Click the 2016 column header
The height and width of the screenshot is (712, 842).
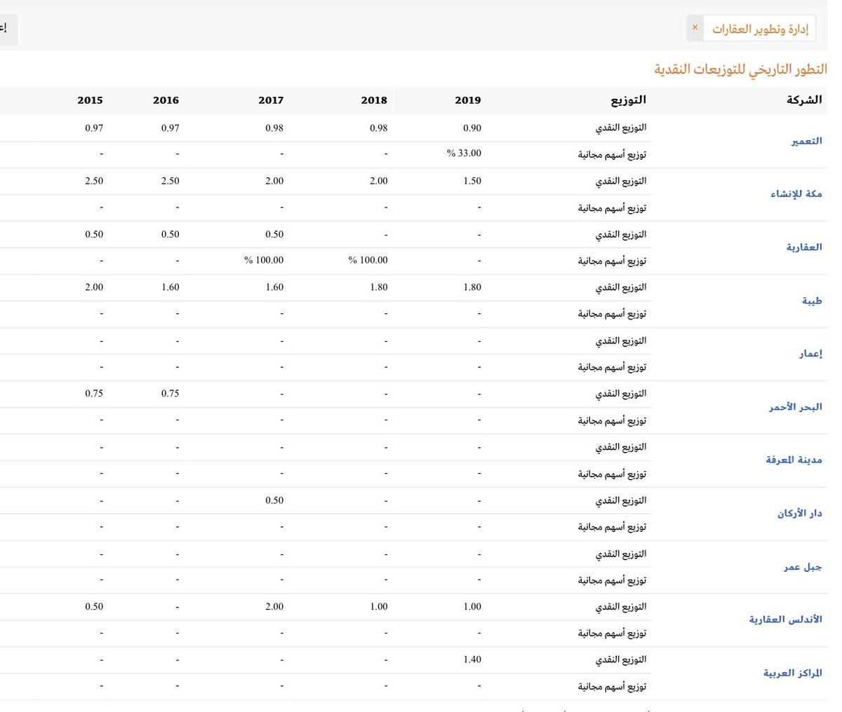pos(166,100)
